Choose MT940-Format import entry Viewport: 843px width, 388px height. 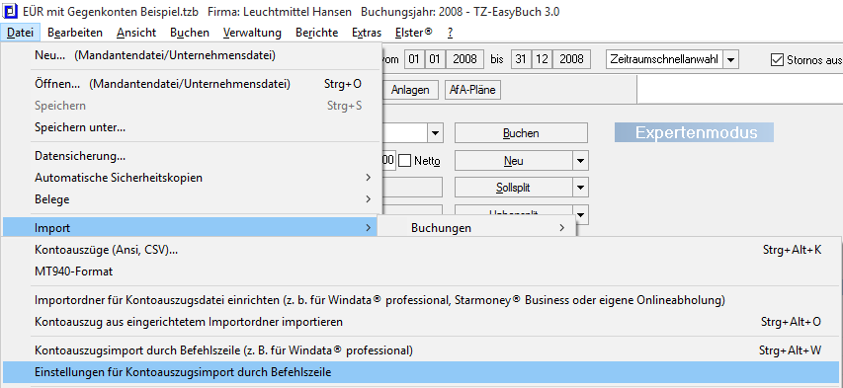[x=421, y=272]
